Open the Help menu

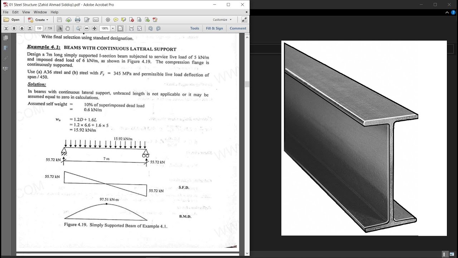tap(54, 12)
